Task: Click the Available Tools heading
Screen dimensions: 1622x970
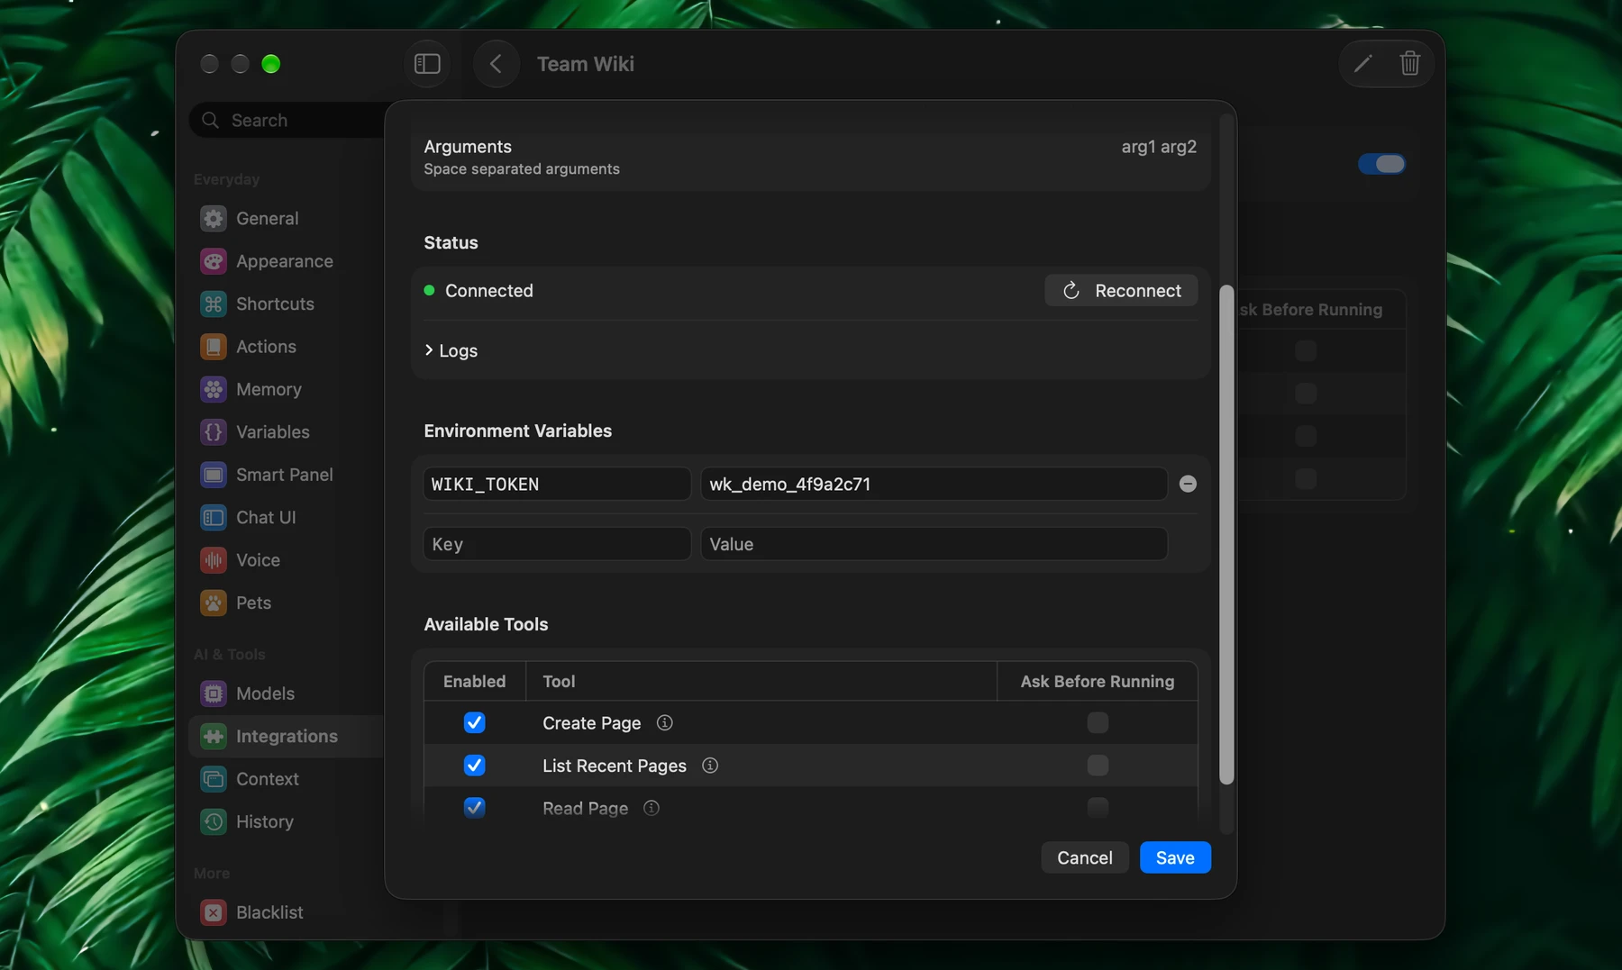Action: pos(486,624)
